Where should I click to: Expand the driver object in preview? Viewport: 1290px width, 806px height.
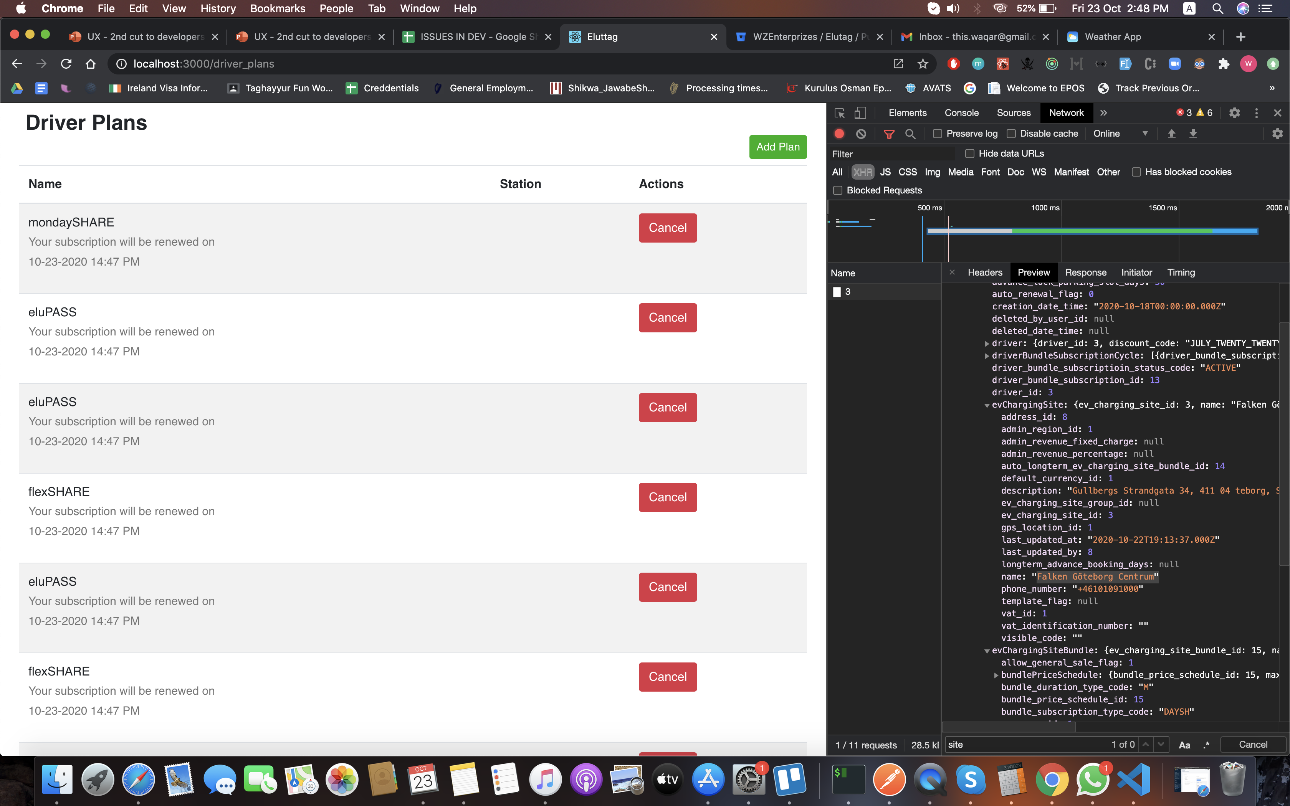coord(987,344)
